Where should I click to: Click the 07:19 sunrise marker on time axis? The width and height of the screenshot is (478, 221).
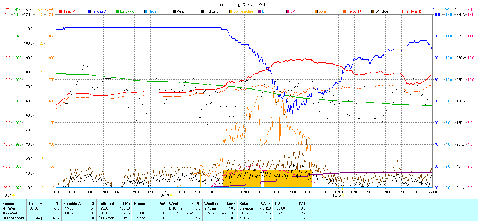[165, 195]
